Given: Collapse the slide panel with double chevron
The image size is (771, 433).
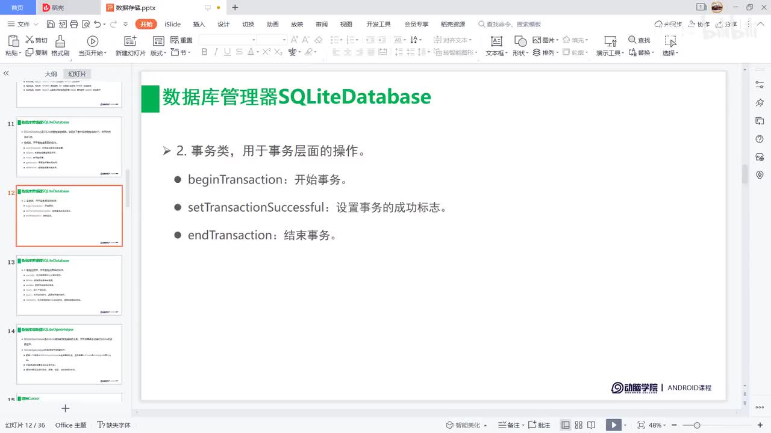Looking at the screenshot, I should (6, 73).
